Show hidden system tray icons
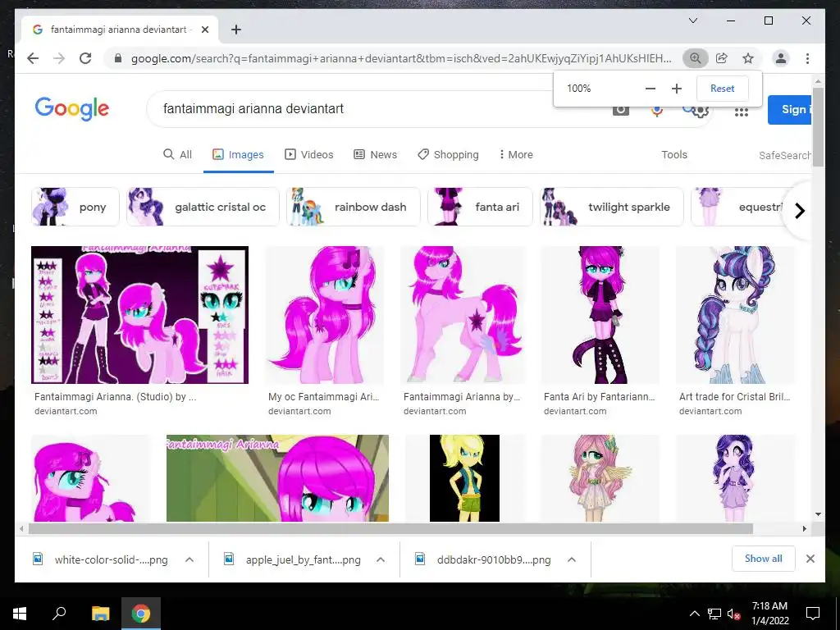840x630 pixels. point(694,614)
